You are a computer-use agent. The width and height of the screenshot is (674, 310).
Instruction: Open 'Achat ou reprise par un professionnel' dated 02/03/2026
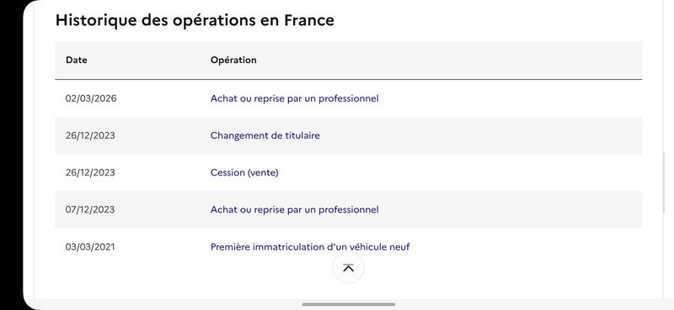[294, 98]
